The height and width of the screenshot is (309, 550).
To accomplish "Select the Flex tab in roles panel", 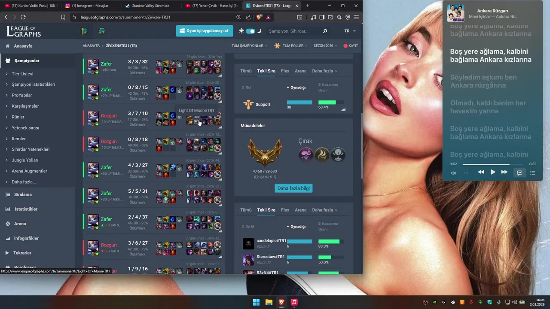I will 285,71.
